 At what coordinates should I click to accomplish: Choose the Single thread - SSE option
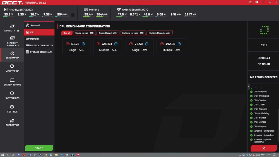84,33
